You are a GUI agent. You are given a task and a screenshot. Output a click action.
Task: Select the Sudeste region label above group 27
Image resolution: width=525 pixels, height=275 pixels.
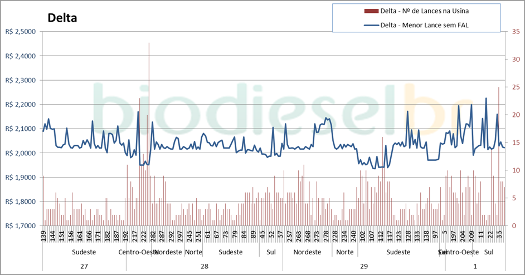[84, 252]
